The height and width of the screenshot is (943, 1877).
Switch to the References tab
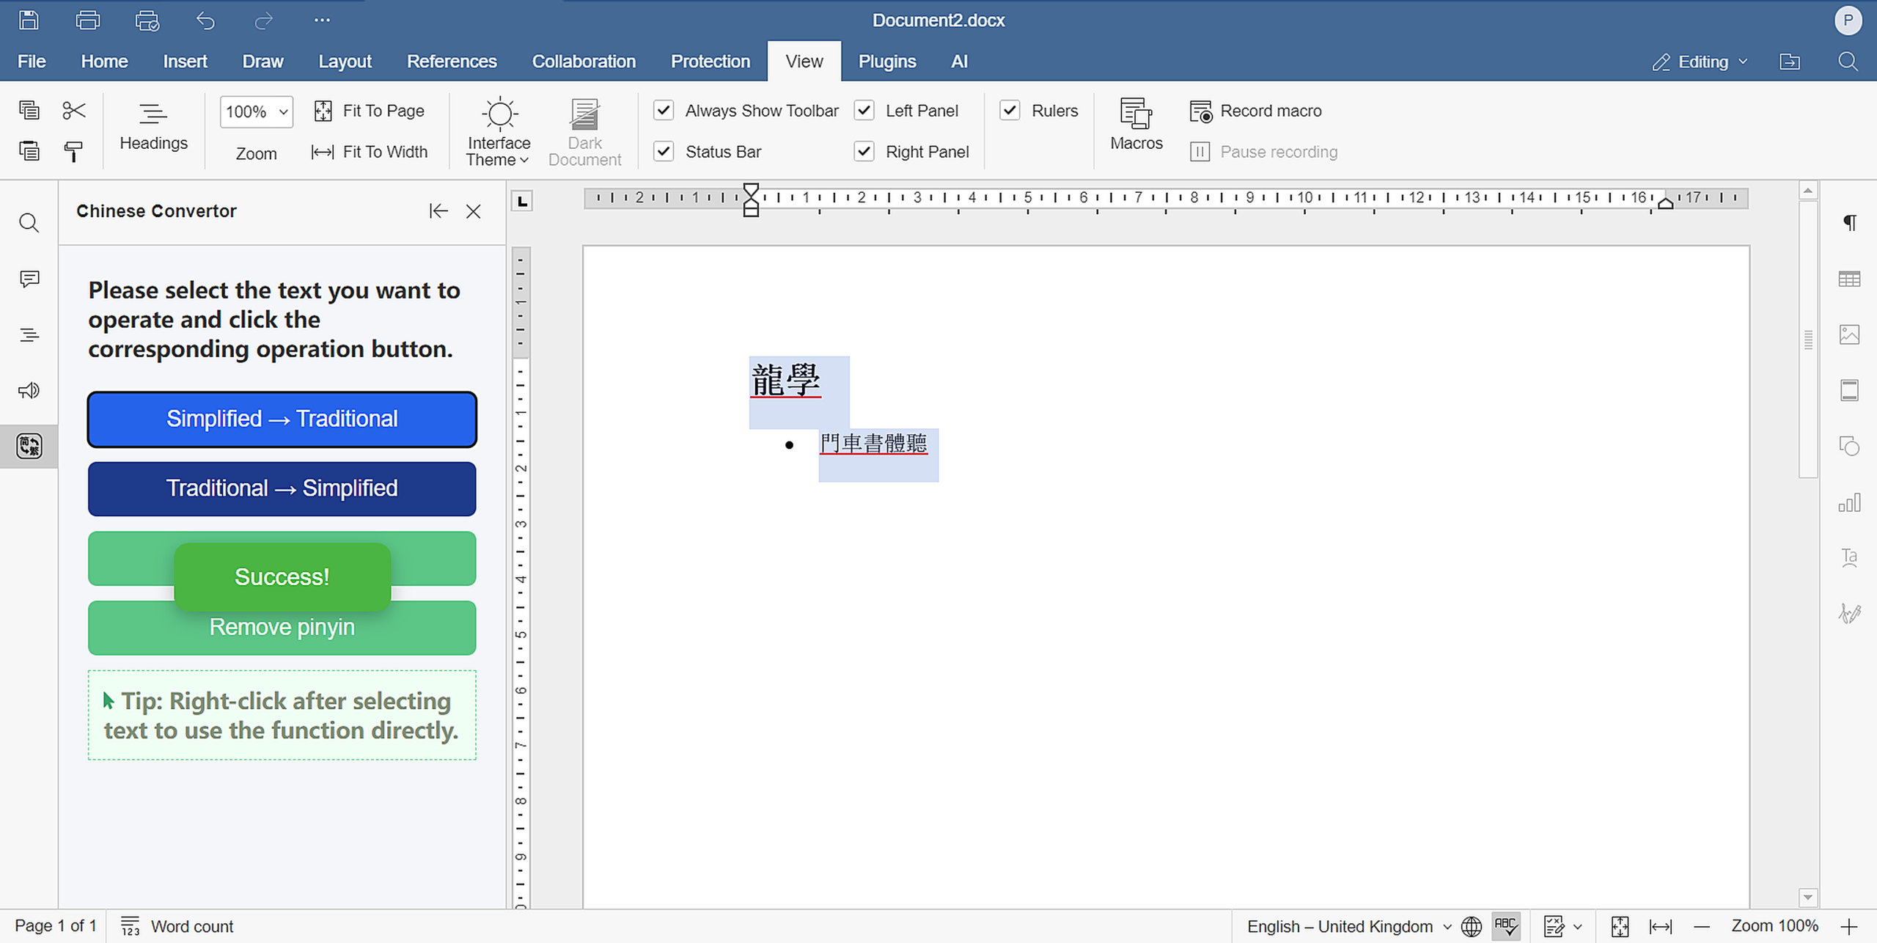452,62
